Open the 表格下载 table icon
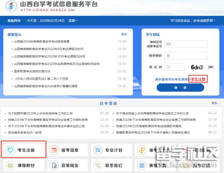 142,165
